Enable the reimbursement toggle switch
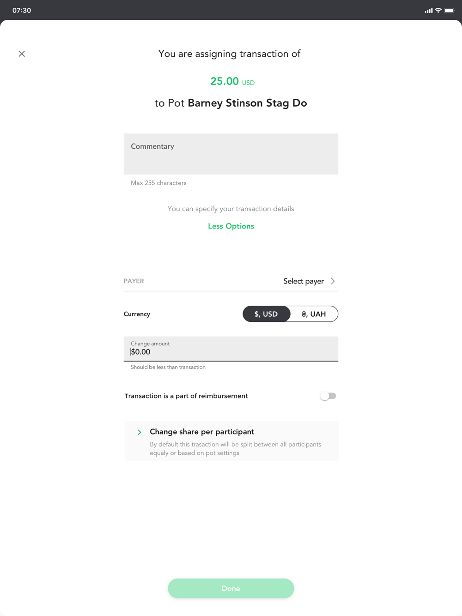 (x=328, y=396)
